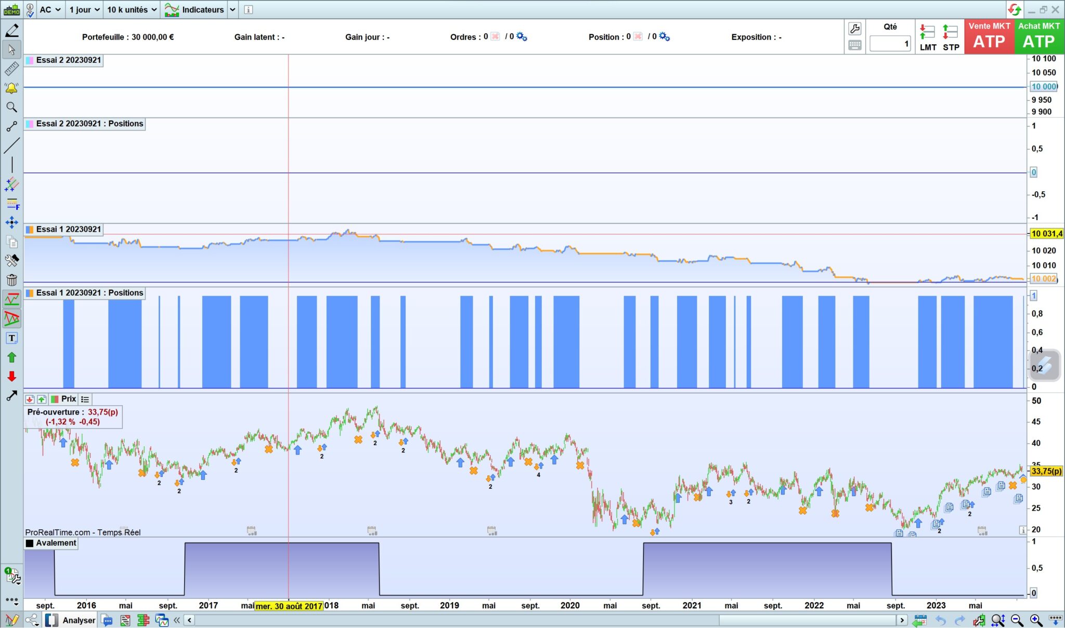Viewport: 1065px width, 628px height.
Task: Open the 10 k unités dropdown
Action: pyautogui.click(x=132, y=9)
